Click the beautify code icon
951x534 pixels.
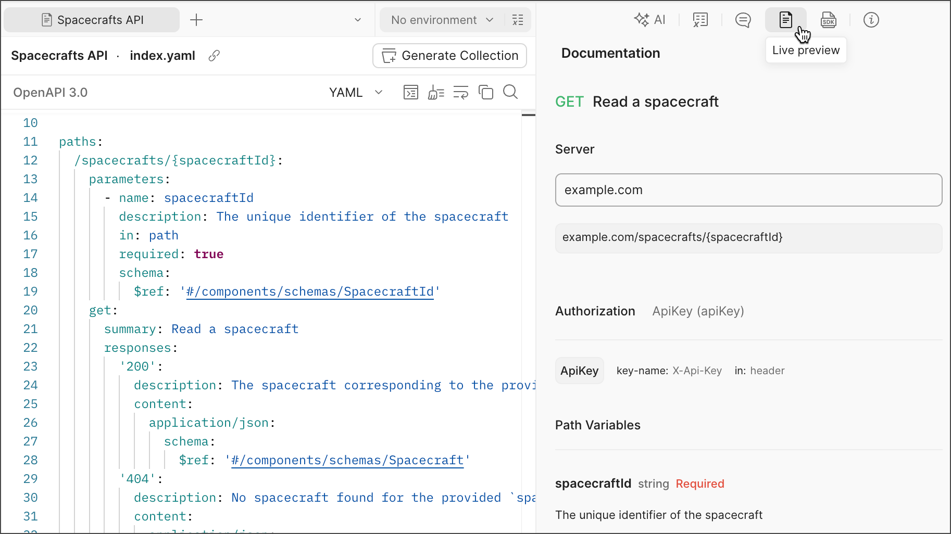[436, 93]
